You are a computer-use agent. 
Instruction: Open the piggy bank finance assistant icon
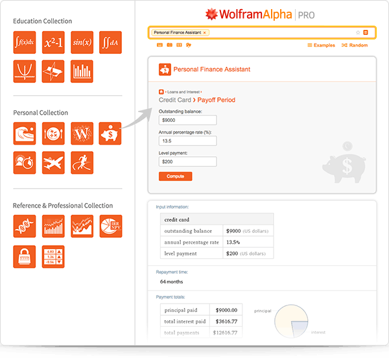(111, 133)
